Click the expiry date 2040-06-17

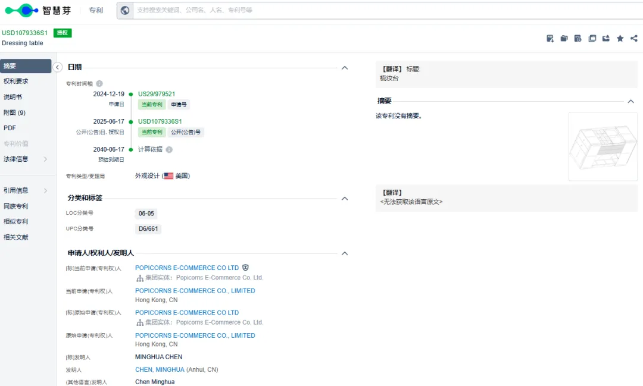[109, 149]
